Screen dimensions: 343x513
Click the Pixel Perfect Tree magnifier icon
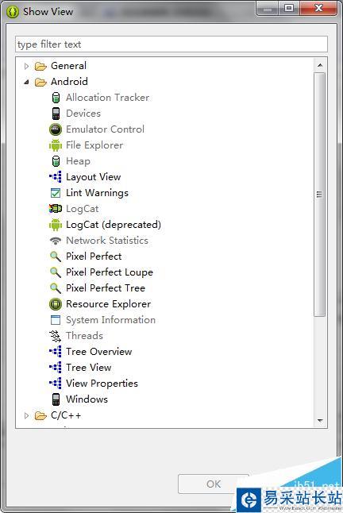pyautogui.click(x=56, y=288)
